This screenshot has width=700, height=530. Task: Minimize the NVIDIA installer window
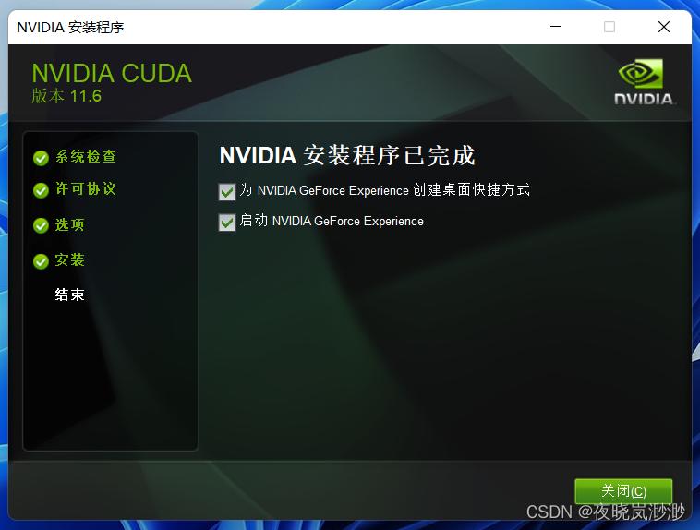[556, 27]
